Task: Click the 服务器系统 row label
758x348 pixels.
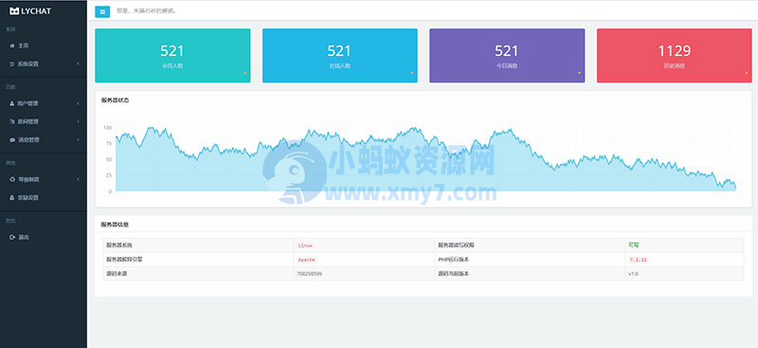Action: click(119, 246)
